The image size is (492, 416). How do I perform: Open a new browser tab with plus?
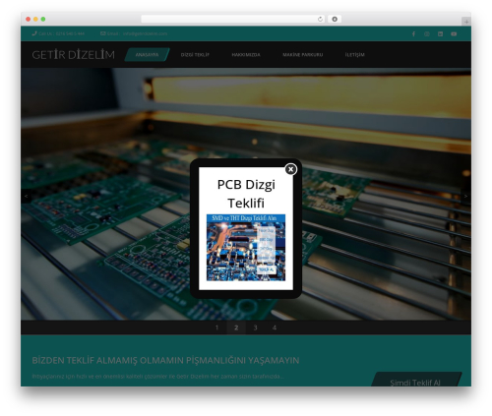tap(466, 22)
